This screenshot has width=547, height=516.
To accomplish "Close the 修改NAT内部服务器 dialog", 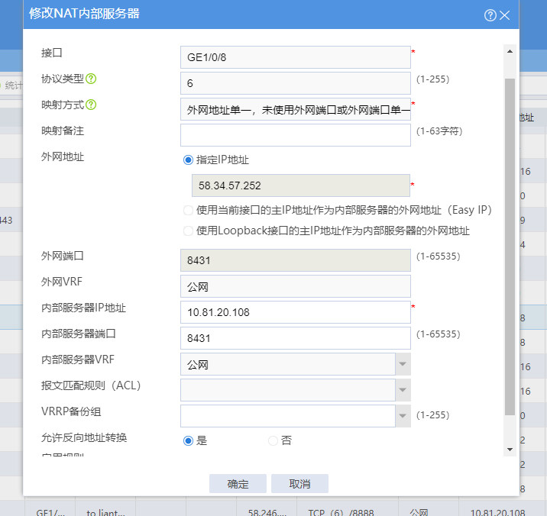I will 505,15.
